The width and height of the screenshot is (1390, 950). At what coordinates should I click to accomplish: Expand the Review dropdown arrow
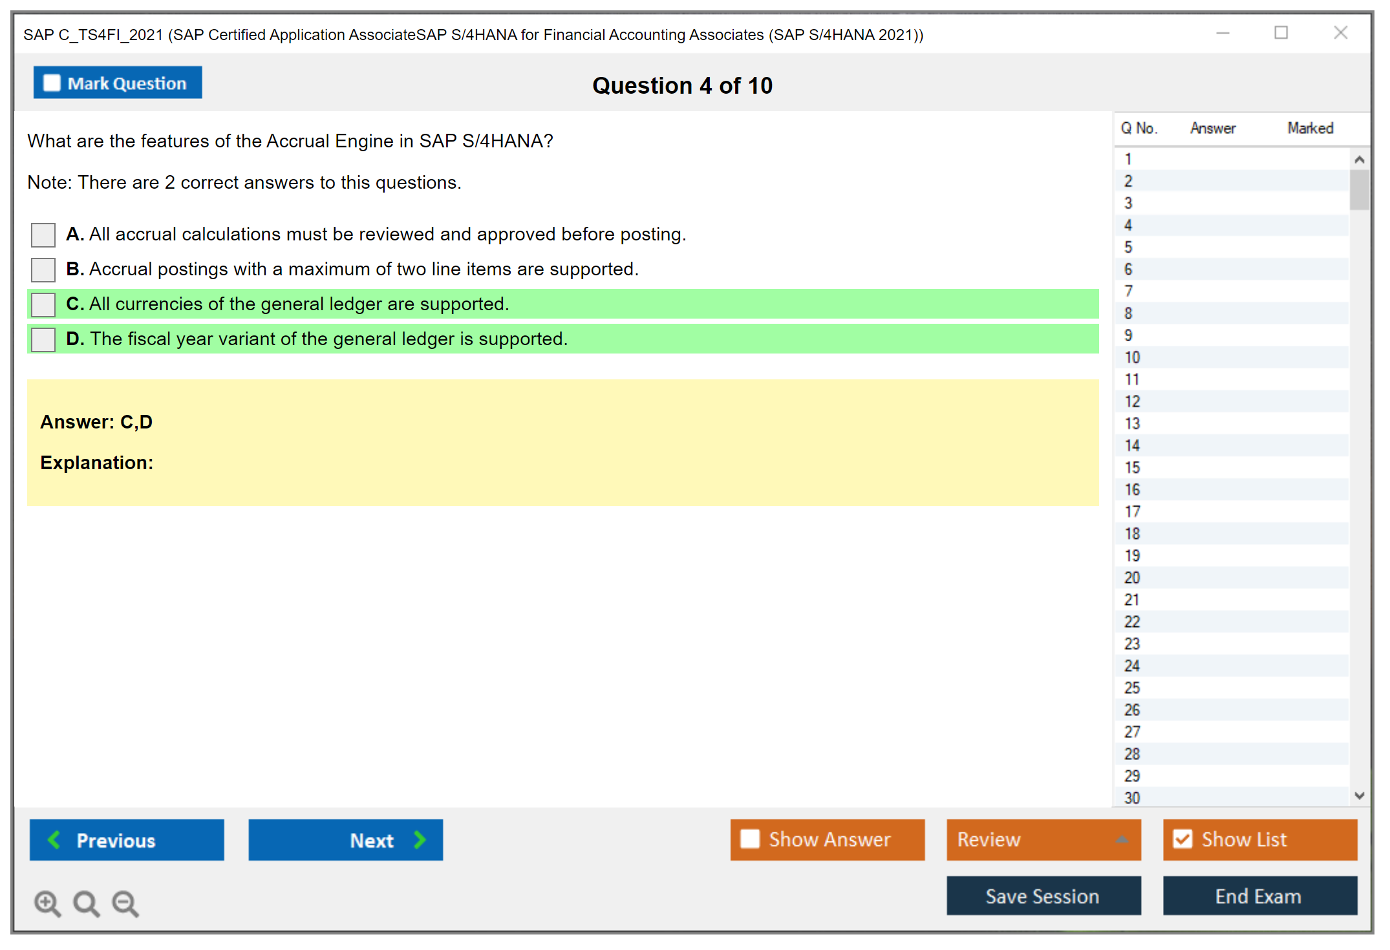coord(1122,839)
